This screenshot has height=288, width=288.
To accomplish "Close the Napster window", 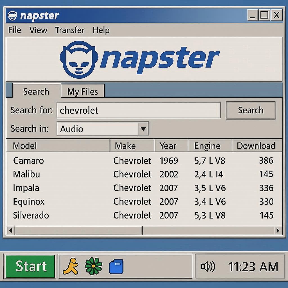I will [x=276, y=15].
